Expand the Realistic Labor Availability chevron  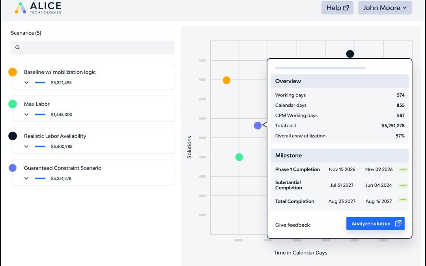pyautogui.click(x=26, y=147)
